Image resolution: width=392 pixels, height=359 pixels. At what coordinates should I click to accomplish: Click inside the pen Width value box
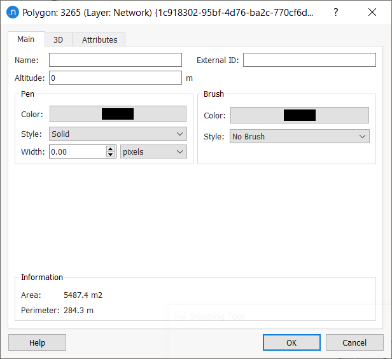pyautogui.click(x=76, y=152)
